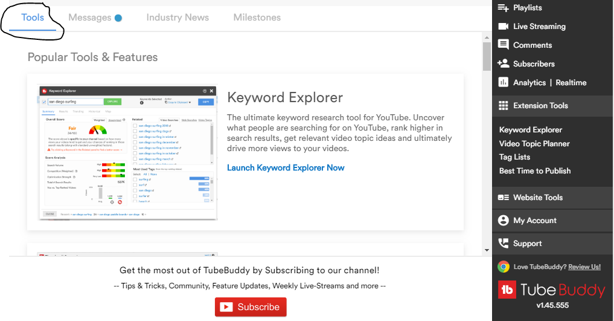This screenshot has height=321, width=614.
Task: Expand the Support section
Action: pyautogui.click(x=552, y=244)
